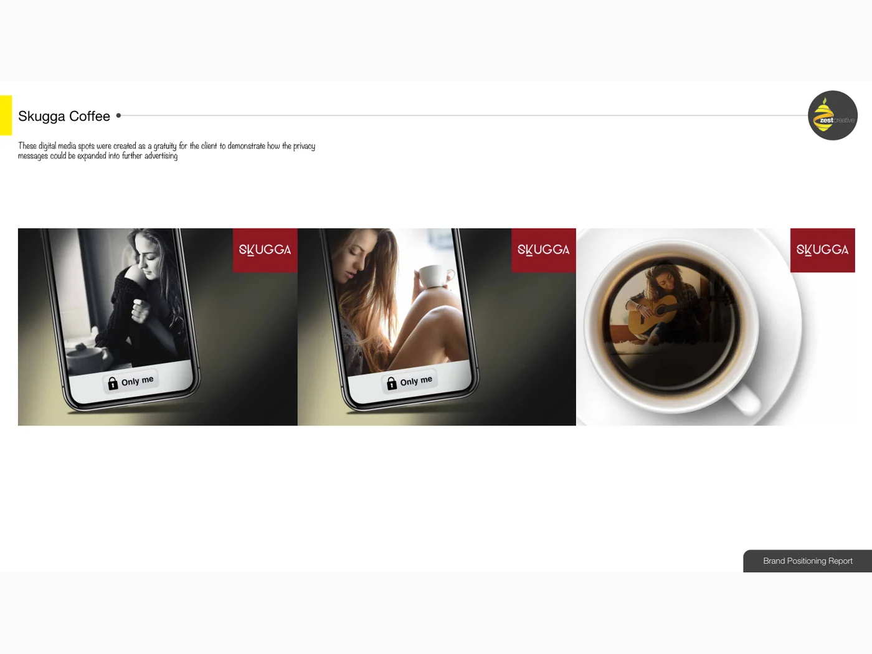Click the lock icon in second phone
The width and height of the screenshot is (872, 654).
tap(392, 383)
